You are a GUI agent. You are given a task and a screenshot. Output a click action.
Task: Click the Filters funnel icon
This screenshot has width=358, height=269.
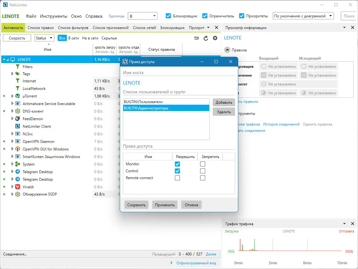click(x=18, y=67)
